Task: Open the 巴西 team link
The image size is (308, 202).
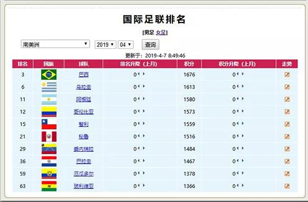Action: tap(83, 75)
